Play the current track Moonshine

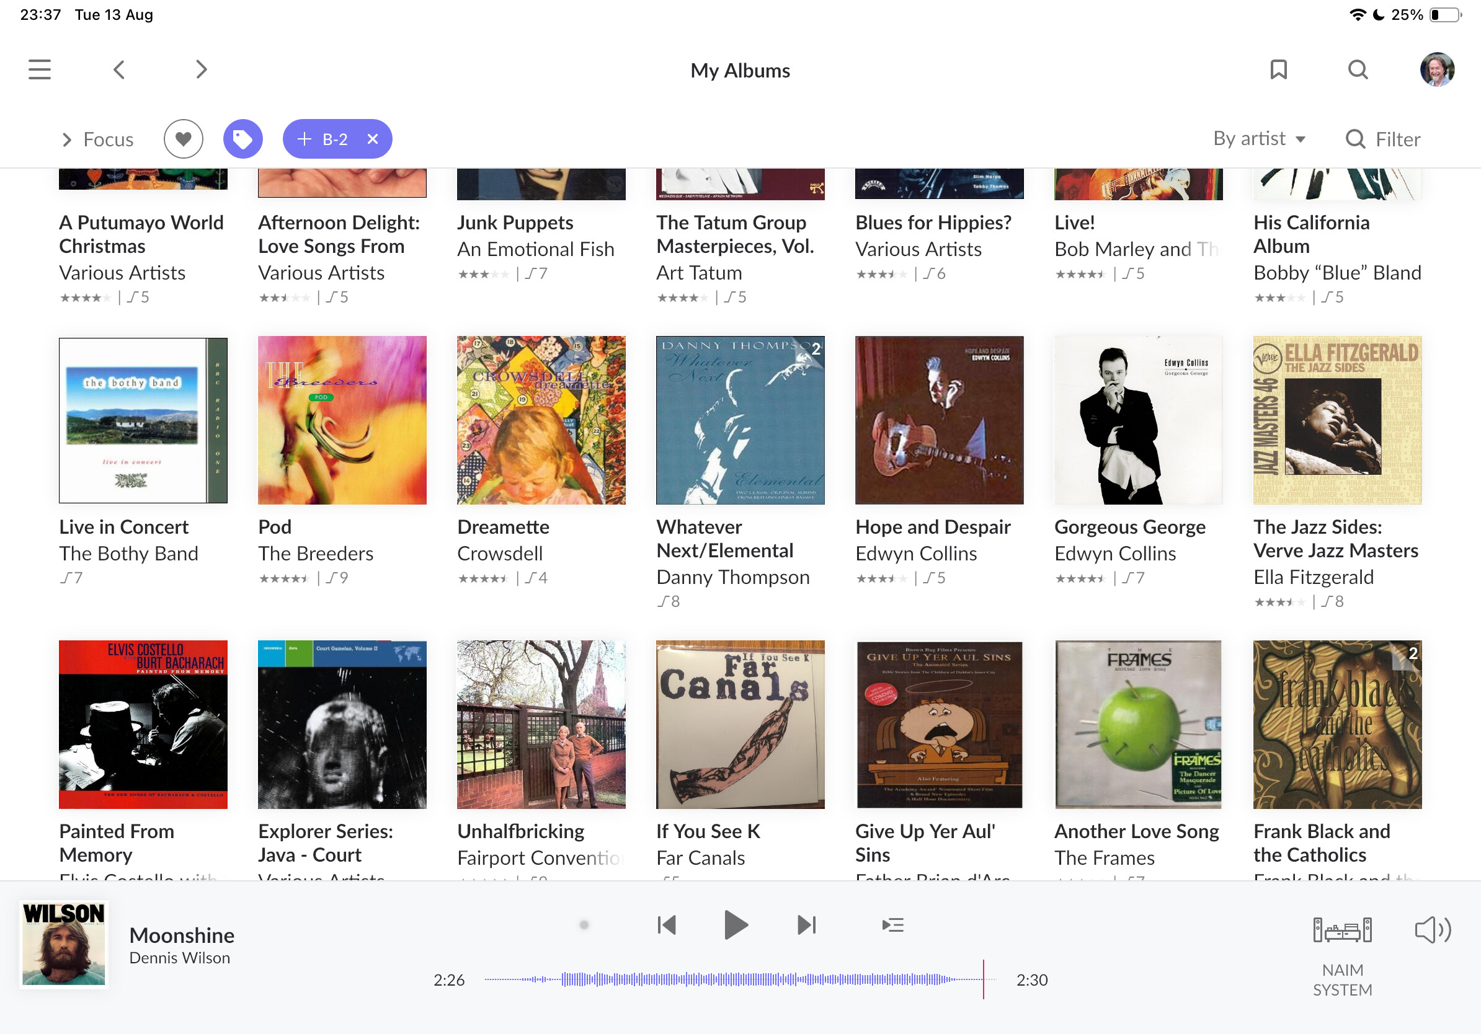click(736, 925)
